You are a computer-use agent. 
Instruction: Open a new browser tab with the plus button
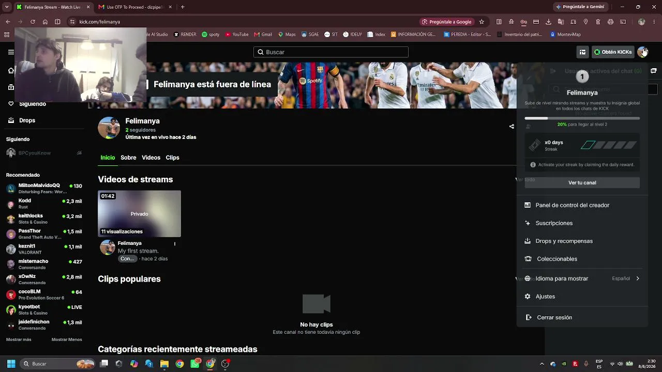[x=183, y=7]
